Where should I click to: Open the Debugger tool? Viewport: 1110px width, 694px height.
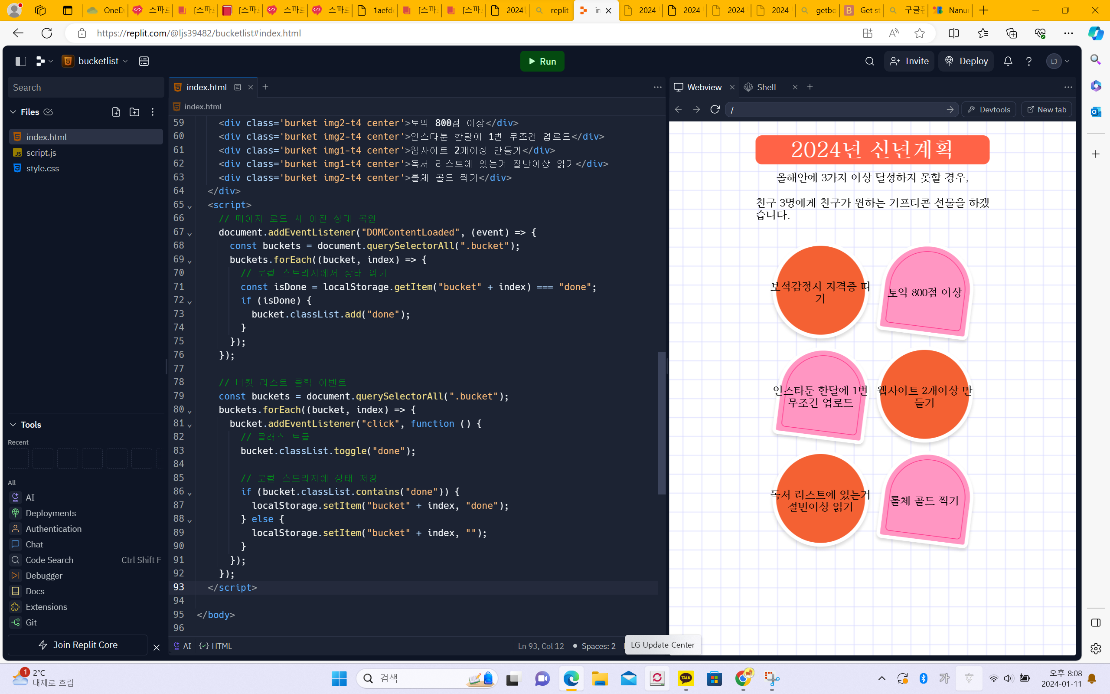(86, 576)
